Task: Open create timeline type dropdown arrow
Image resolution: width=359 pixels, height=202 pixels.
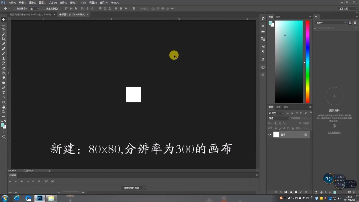Action: coord(144,188)
